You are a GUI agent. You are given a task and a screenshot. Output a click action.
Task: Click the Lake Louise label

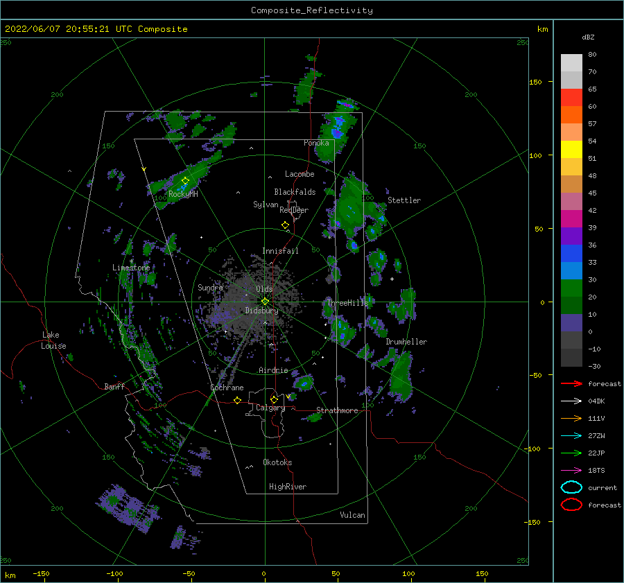point(53,340)
